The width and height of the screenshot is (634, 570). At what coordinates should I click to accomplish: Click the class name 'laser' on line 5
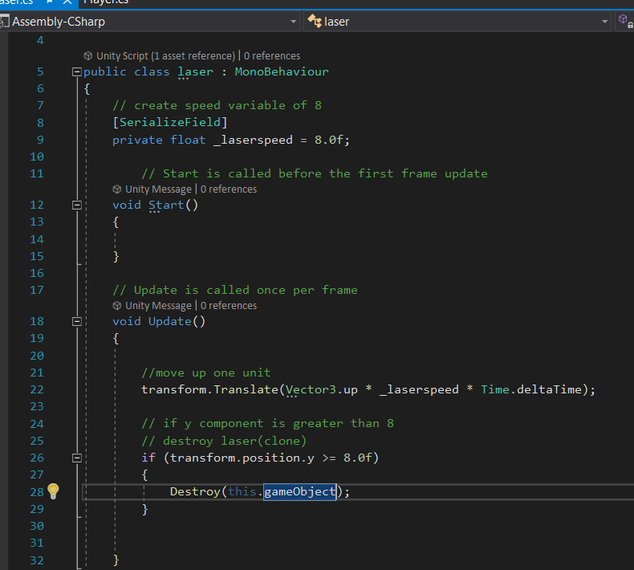[195, 71]
